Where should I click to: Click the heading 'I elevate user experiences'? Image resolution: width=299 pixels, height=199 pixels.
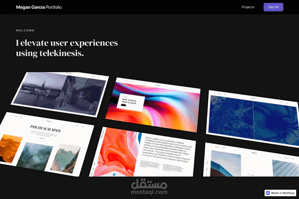[67, 43]
